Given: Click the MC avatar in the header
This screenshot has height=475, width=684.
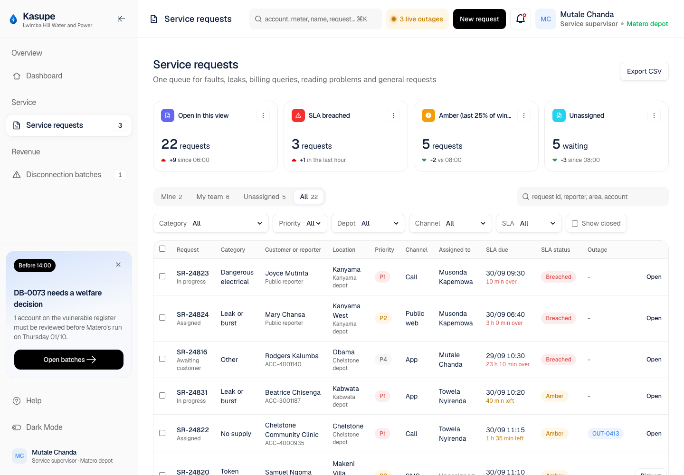Looking at the screenshot, I should 546,19.
